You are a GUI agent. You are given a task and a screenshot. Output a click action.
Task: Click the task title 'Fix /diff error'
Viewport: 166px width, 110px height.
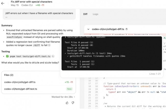(x=32, y=2)
